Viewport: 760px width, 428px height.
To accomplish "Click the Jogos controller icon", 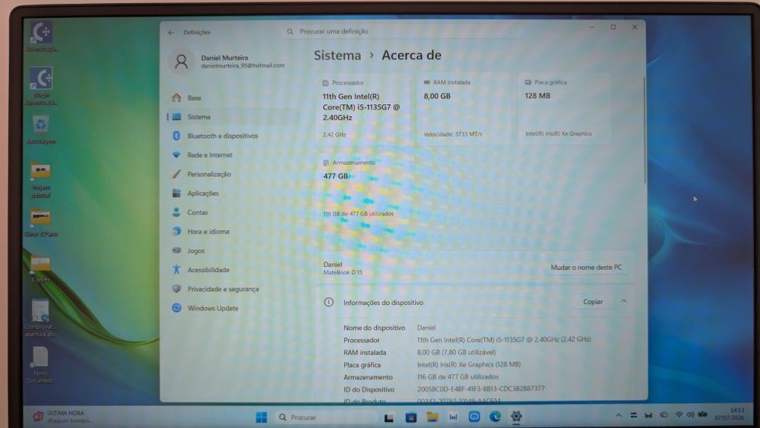I will [176, 251].
